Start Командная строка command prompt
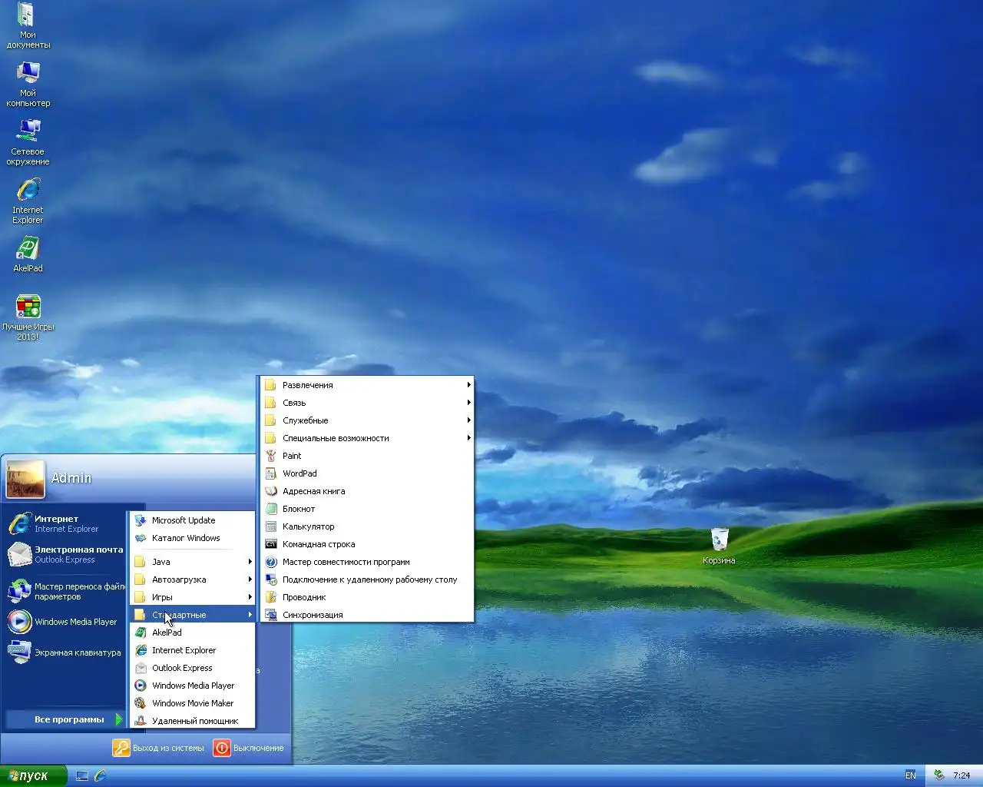This screenshot has width=983, height=787. tap(366, 544)
